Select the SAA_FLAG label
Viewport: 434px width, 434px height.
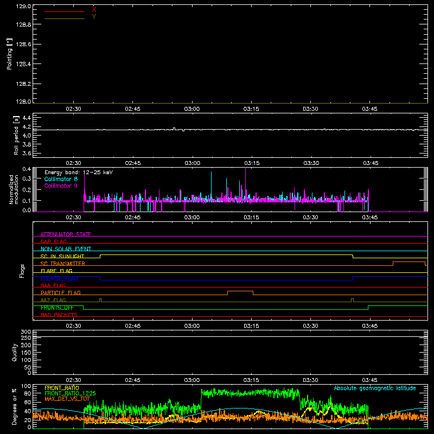(x=53, y=285)
